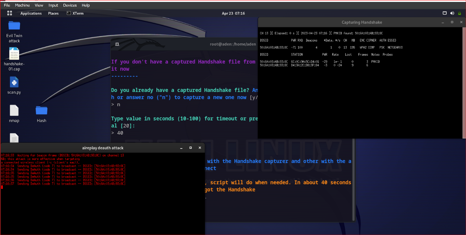Screen dimensions: 466x235
Task: Click the '> n' answer in terminal
Action: tap(116, 104)
